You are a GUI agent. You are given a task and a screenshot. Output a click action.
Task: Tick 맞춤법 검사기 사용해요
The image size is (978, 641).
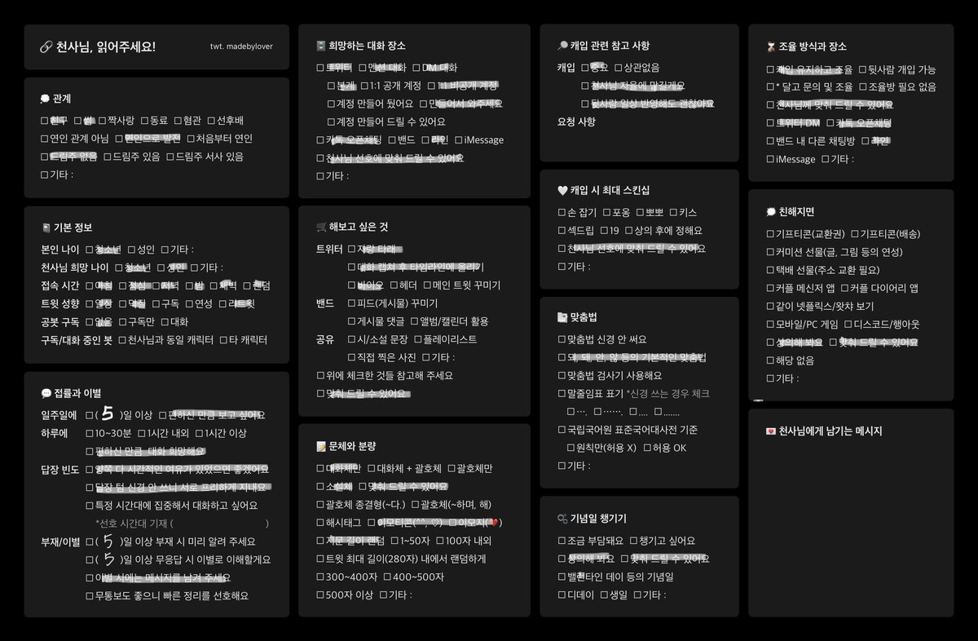point(562,375)
